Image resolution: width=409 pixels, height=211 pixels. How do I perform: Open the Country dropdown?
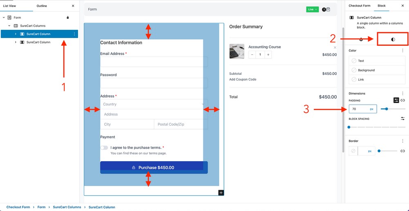[x=154, y=104]
